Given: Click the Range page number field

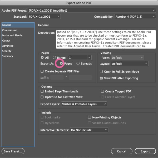Looking at the screenshot, I should click(78, 57).
